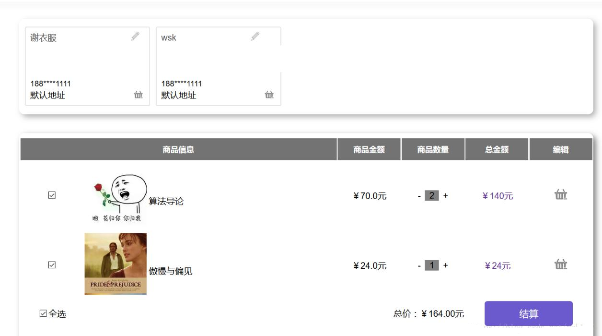
Task: Increase the 傲慢与偏见 quantity with plus
Action: click(x=445, y=265)
